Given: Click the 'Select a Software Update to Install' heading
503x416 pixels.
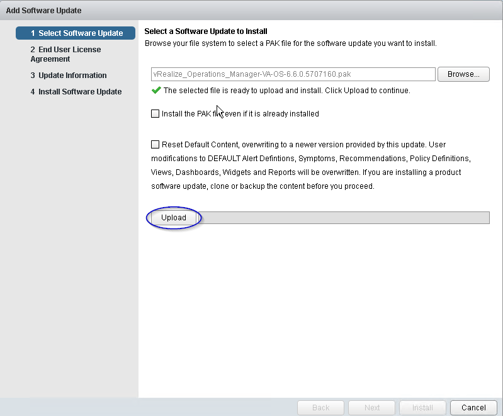Looking at the screenshot, I should (x=206, y=31).
